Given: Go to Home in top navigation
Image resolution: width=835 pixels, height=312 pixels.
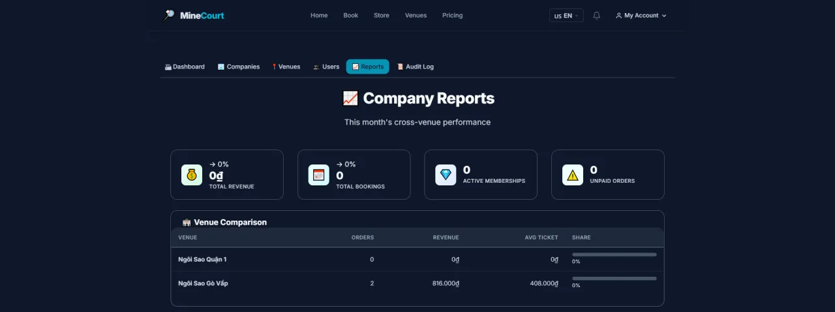Looking at the screenshot, I should click(x=319, y=16).
